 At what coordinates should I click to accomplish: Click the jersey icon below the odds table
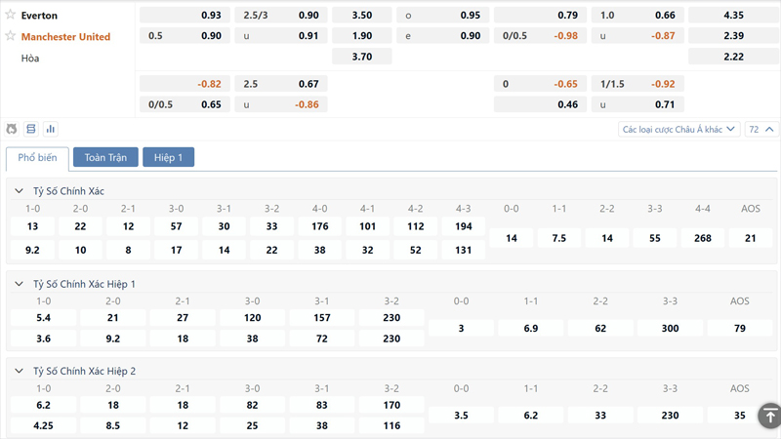pos(12,129)
